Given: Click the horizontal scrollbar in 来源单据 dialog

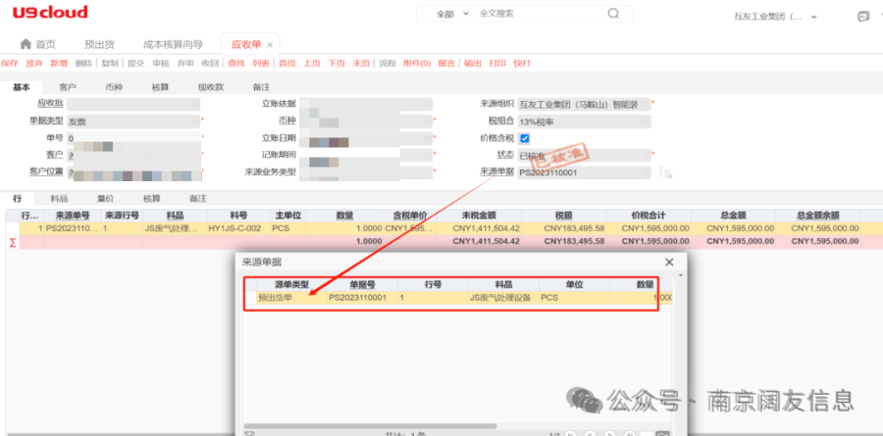Looking at the screenshot, I should [x=371, y=426].
